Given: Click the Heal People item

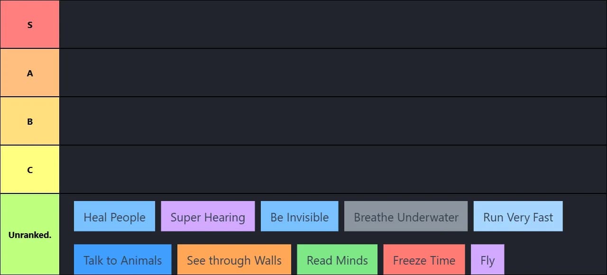Looking at the screenshot, I should pyautogui.click(x=114, y=216).
